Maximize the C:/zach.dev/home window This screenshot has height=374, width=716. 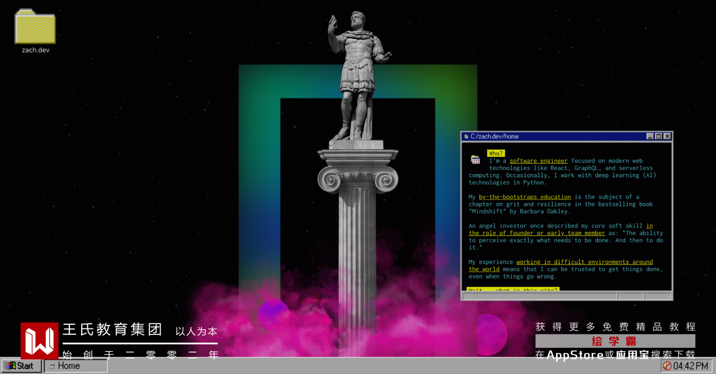click(658, 136)
